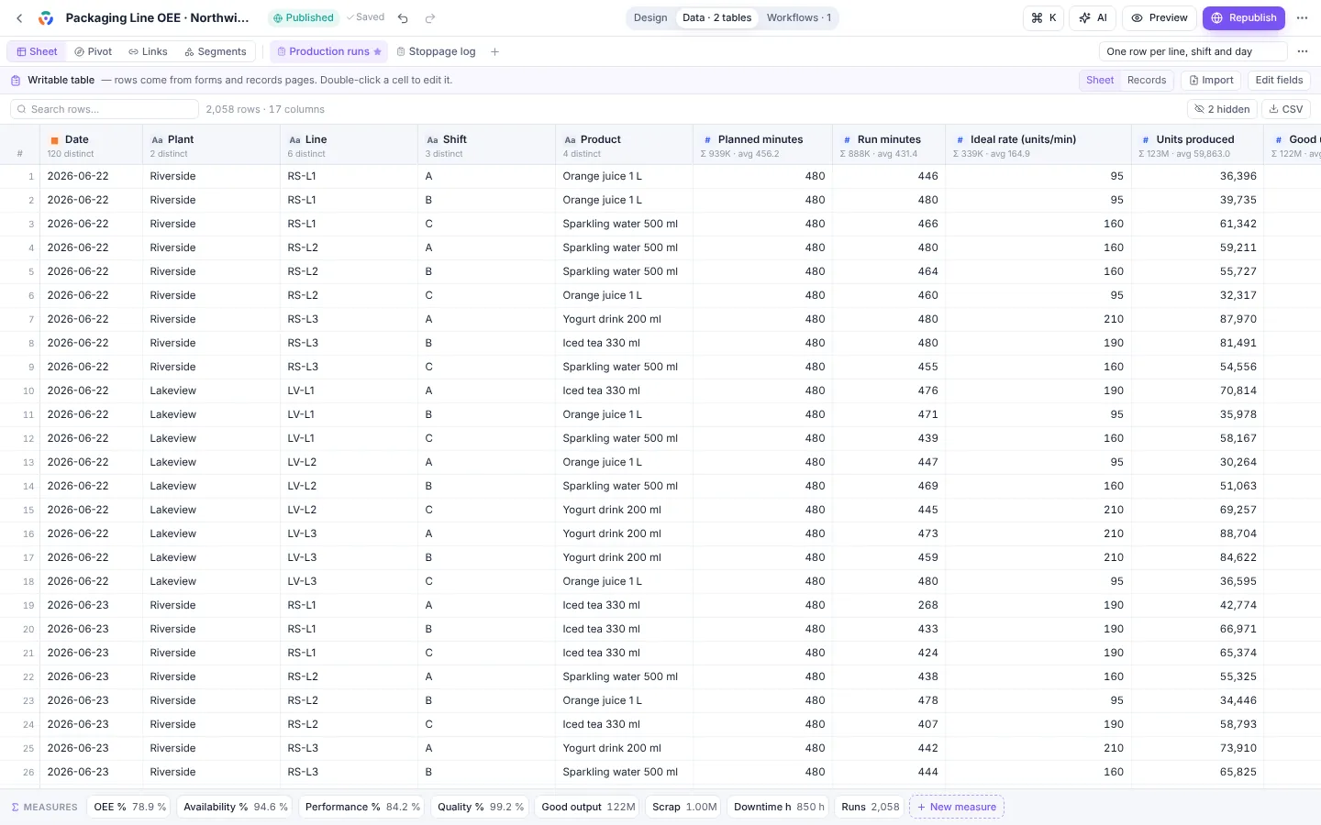Switch to Sheet view toggle
Image resolution: width=1321 pixels, height=825 pixels.
point(1100,80)
